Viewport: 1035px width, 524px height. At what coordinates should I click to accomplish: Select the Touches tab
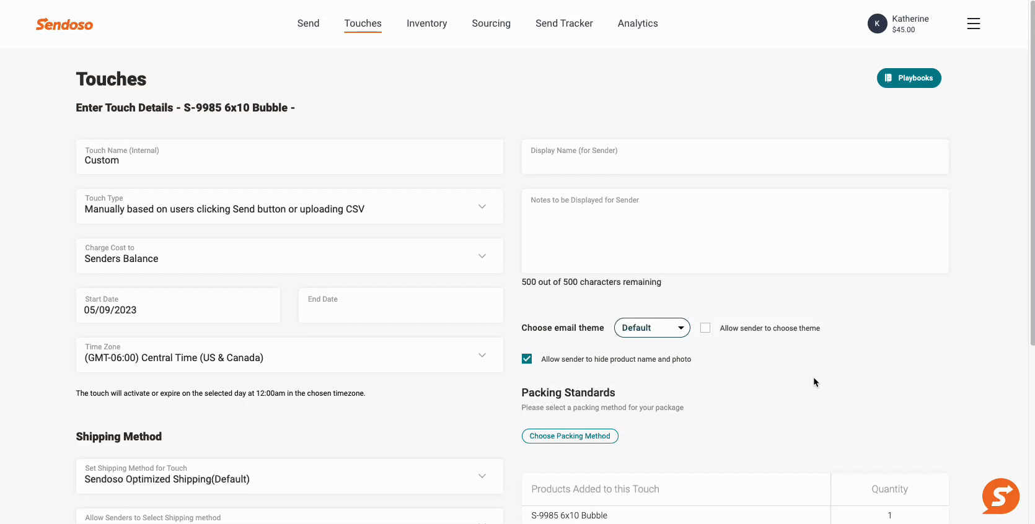point(363,24)
